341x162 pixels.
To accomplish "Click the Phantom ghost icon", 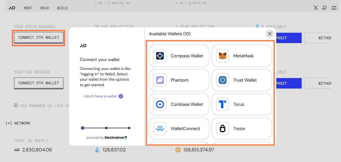I will pos(160,80).
